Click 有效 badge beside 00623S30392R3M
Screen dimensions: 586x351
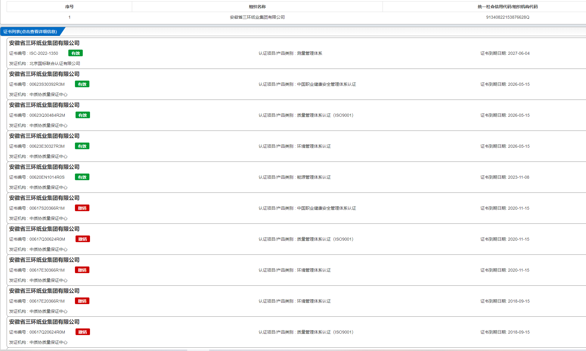click(x=82, y=84)
